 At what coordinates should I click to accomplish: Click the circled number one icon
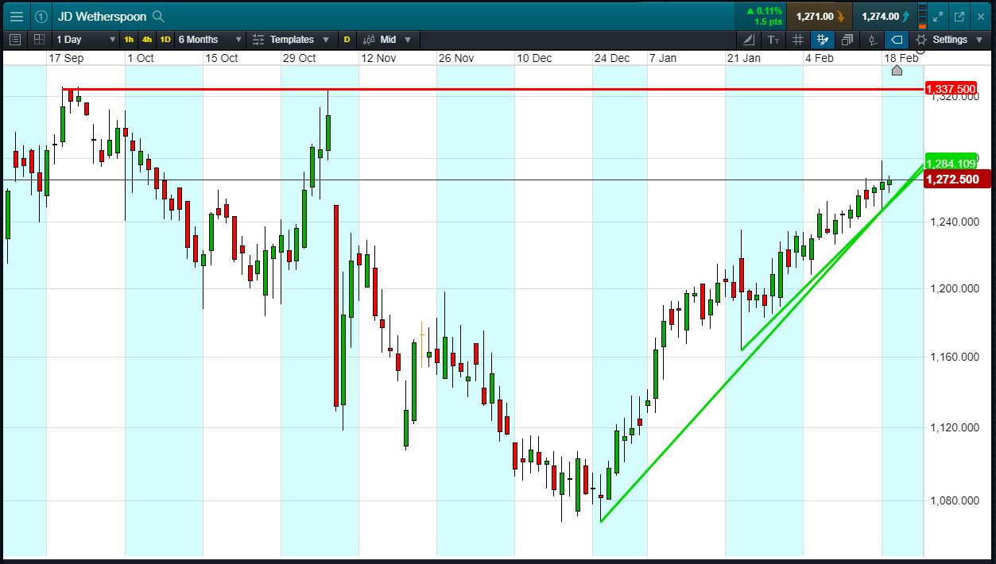[x=41, y=16]
